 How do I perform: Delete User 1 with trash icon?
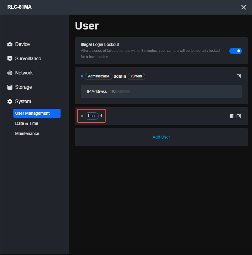pos(232,116)
